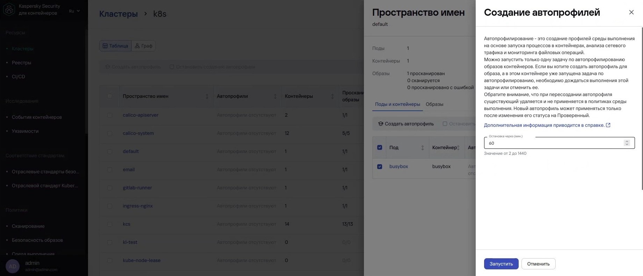Viewport: 643px width, 276px height.
Task: Click the Отменить button
Action: click(538, 264)
